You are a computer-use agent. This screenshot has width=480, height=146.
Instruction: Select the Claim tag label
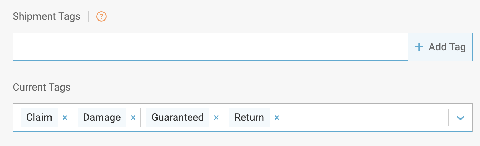pyautogui.click(x=39, y=118)
